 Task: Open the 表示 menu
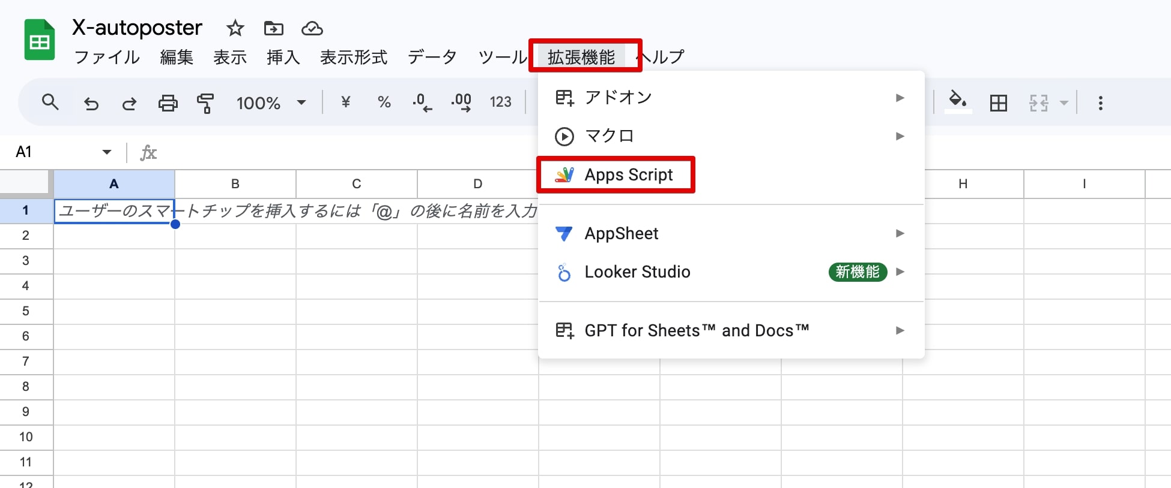tap(230, 57)
